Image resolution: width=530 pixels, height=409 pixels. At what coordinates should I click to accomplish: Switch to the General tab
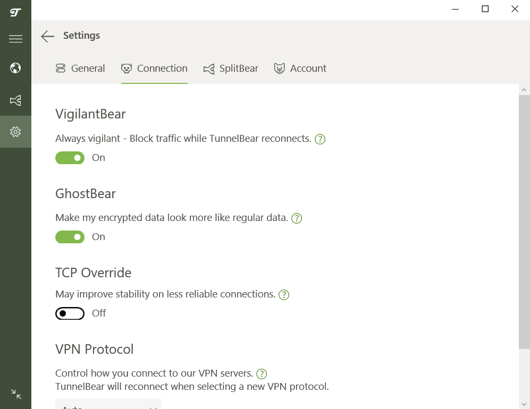tap(80, 69)
